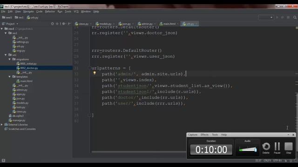Collapse the inner rev1 folder

click(6, 33)
